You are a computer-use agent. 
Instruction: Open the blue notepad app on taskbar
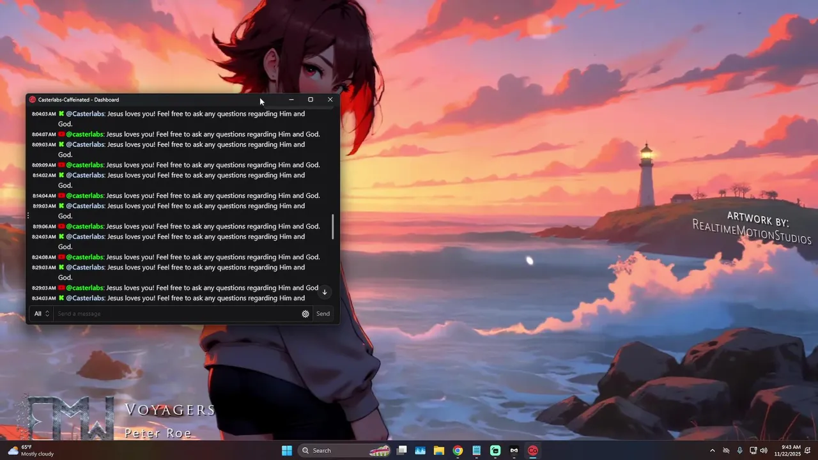476,450
